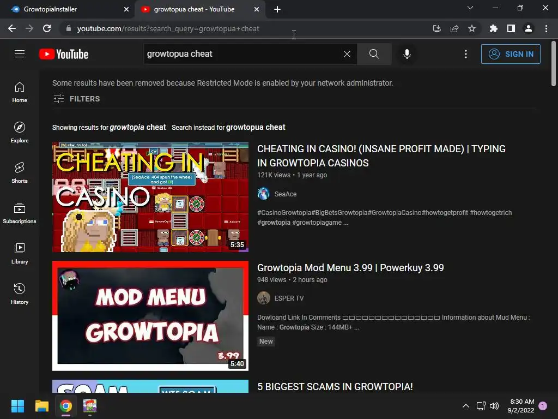The width and height of the screenshot is (558, 419).
Task: Open File Explorer from the taskbar
Action: (41, 406)
